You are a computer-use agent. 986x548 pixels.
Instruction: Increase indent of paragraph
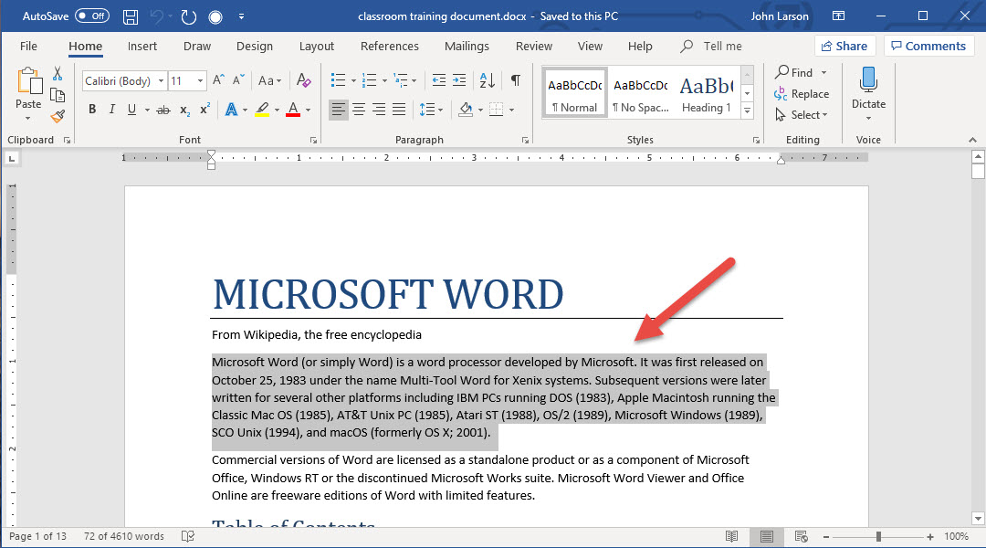(x=458, y=80)
